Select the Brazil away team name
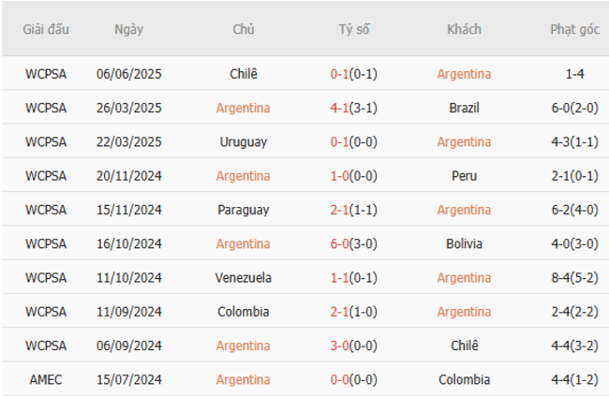This screenshot has height=397, width=609. coord(464,108)
